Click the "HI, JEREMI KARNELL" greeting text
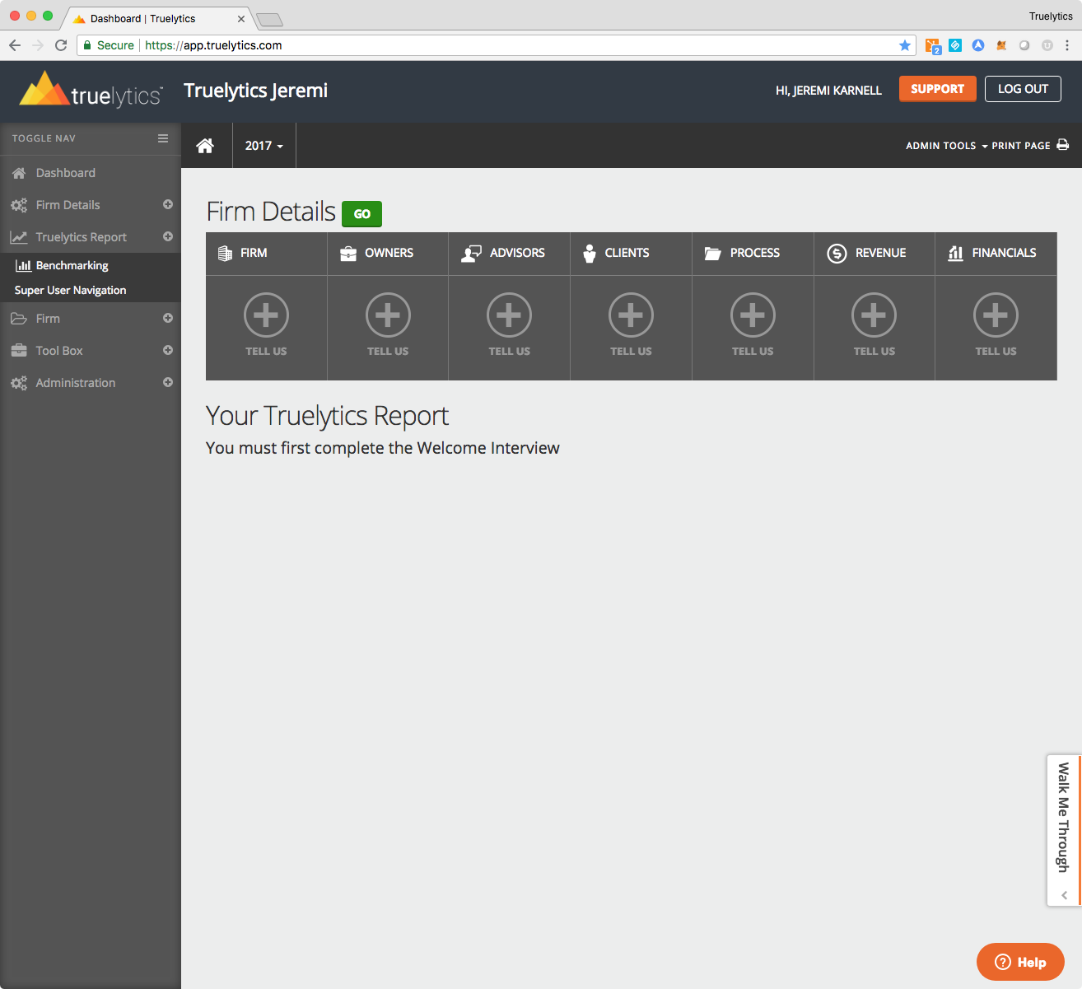Viewport: 1082px width, 989px height. coord(828,91)
